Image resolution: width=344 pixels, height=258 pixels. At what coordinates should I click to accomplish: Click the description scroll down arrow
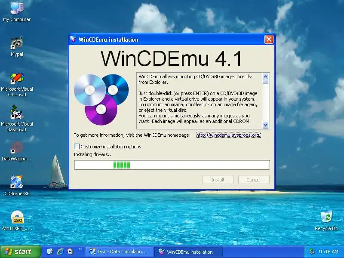point(265,125)
